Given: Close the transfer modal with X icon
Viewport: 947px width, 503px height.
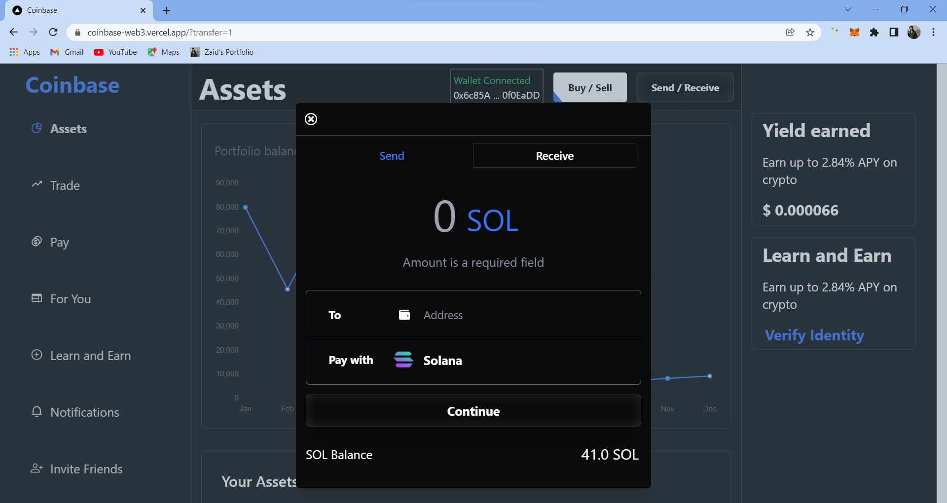Looking at the screenshot, I should (x=311, y=119).
